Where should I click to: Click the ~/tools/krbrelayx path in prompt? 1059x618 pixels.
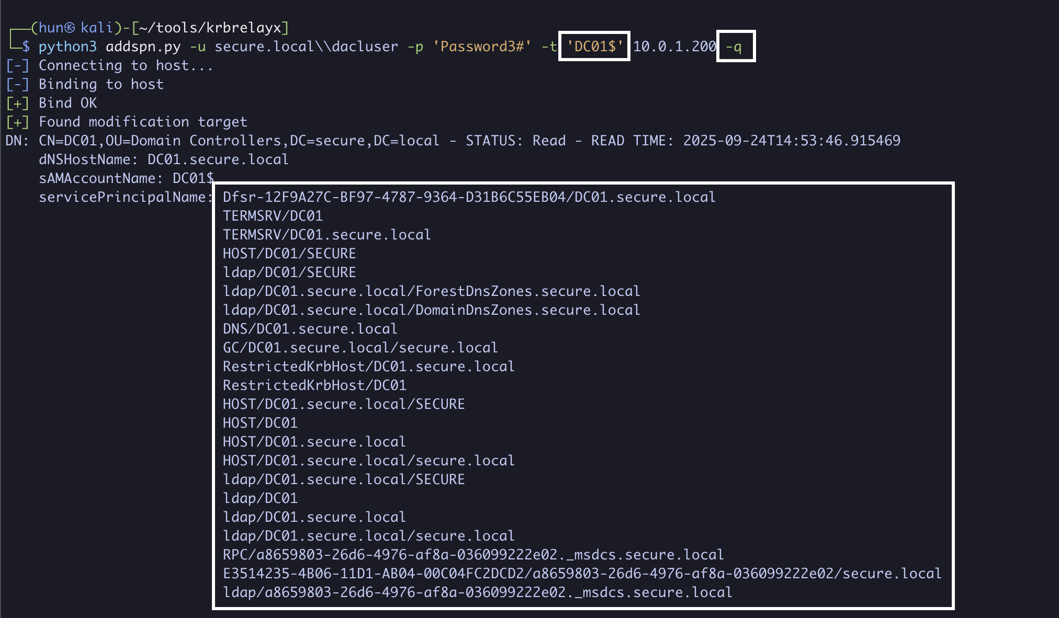pyautogui.click(x=210, y=28)
